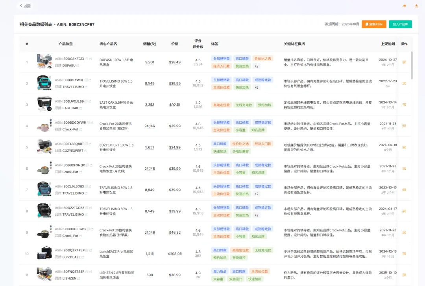425x286 pixels.
Task: Click the 上架时间 column header
Action: pyautogui.click(x=388, y=44)
